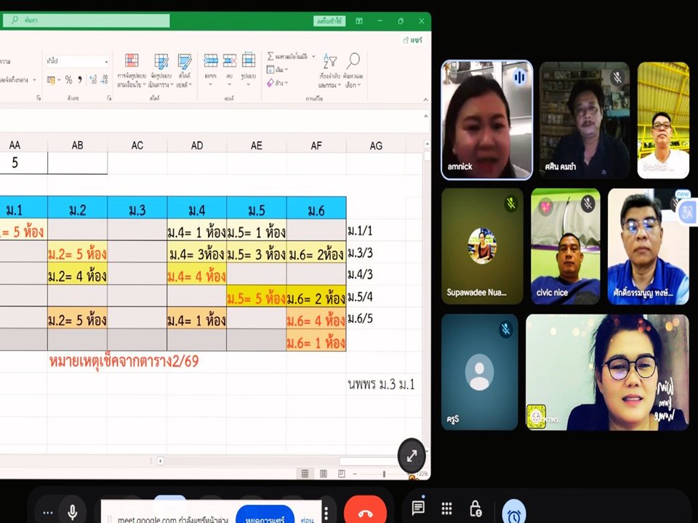This screenshot has height=523, width=698.
Task: Switch Excel to Page Layout view
Action: click(323, 474)
